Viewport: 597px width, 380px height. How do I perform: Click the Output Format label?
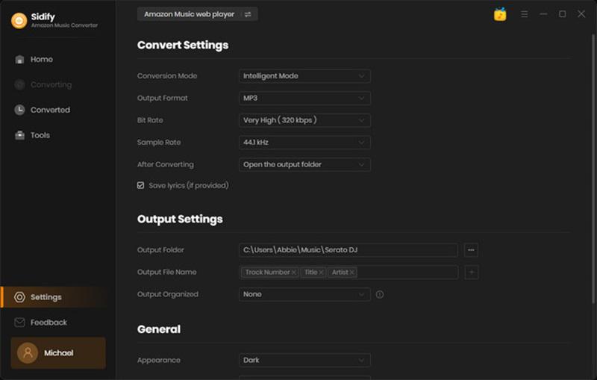(x=162, y=98)
